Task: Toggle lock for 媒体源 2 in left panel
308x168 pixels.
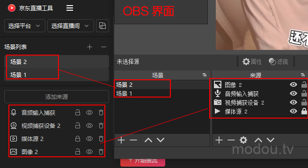Action: point(78,139)
